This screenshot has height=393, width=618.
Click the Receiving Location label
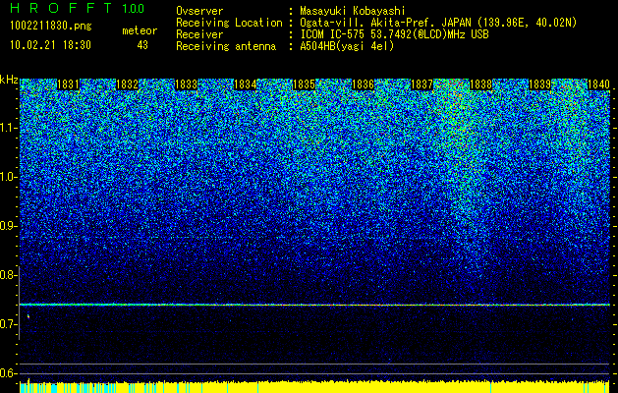[x=229, y=23]
